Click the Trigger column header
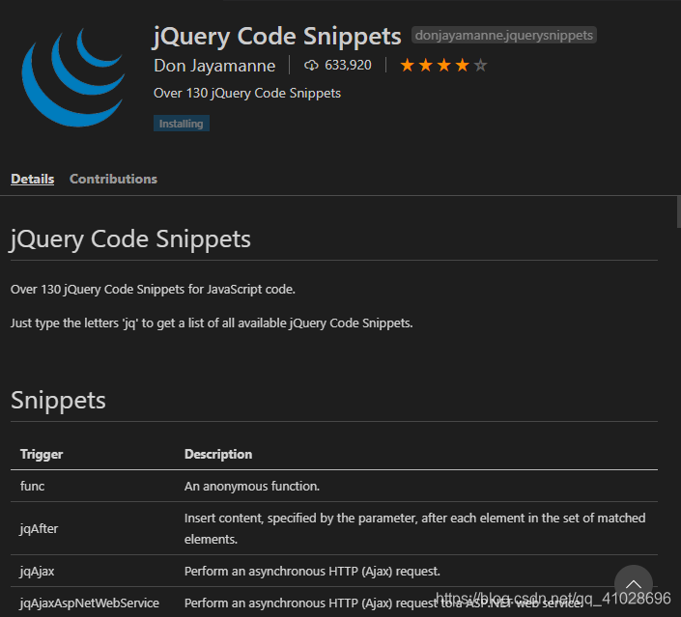 pyautogui.click(x=42, y=454)
